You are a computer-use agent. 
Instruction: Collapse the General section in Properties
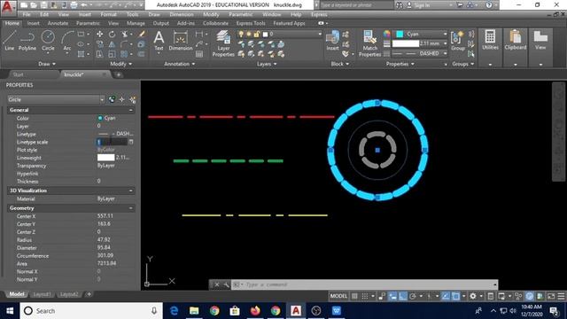(131, 110)
